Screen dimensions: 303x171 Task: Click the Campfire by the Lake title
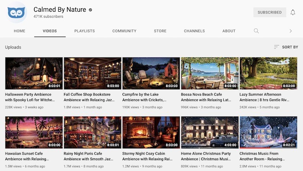[144, 97]
